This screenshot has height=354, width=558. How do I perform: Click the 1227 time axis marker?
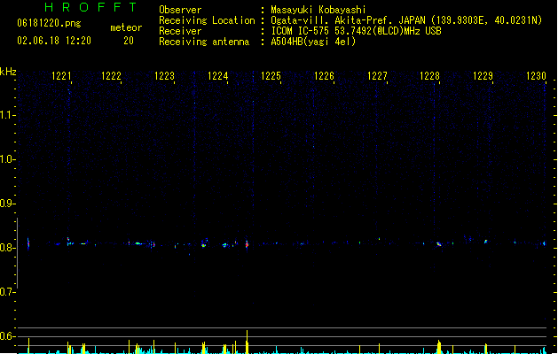pos(377,76)
